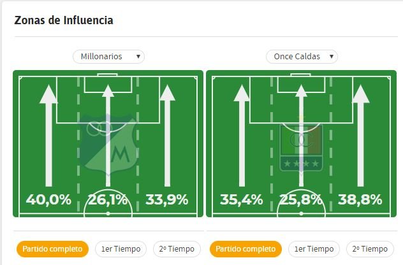
Task: Click the Once Caldas crest on the pitch
Action: click(x=302, y=145)
